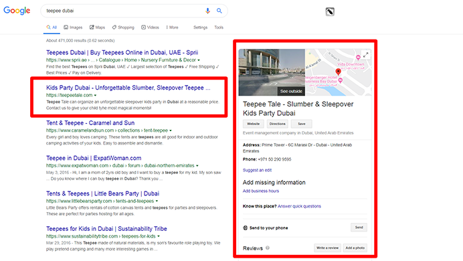
Task: Click the https://teepeetale.com green URL
Action: (x=70, y=95)
